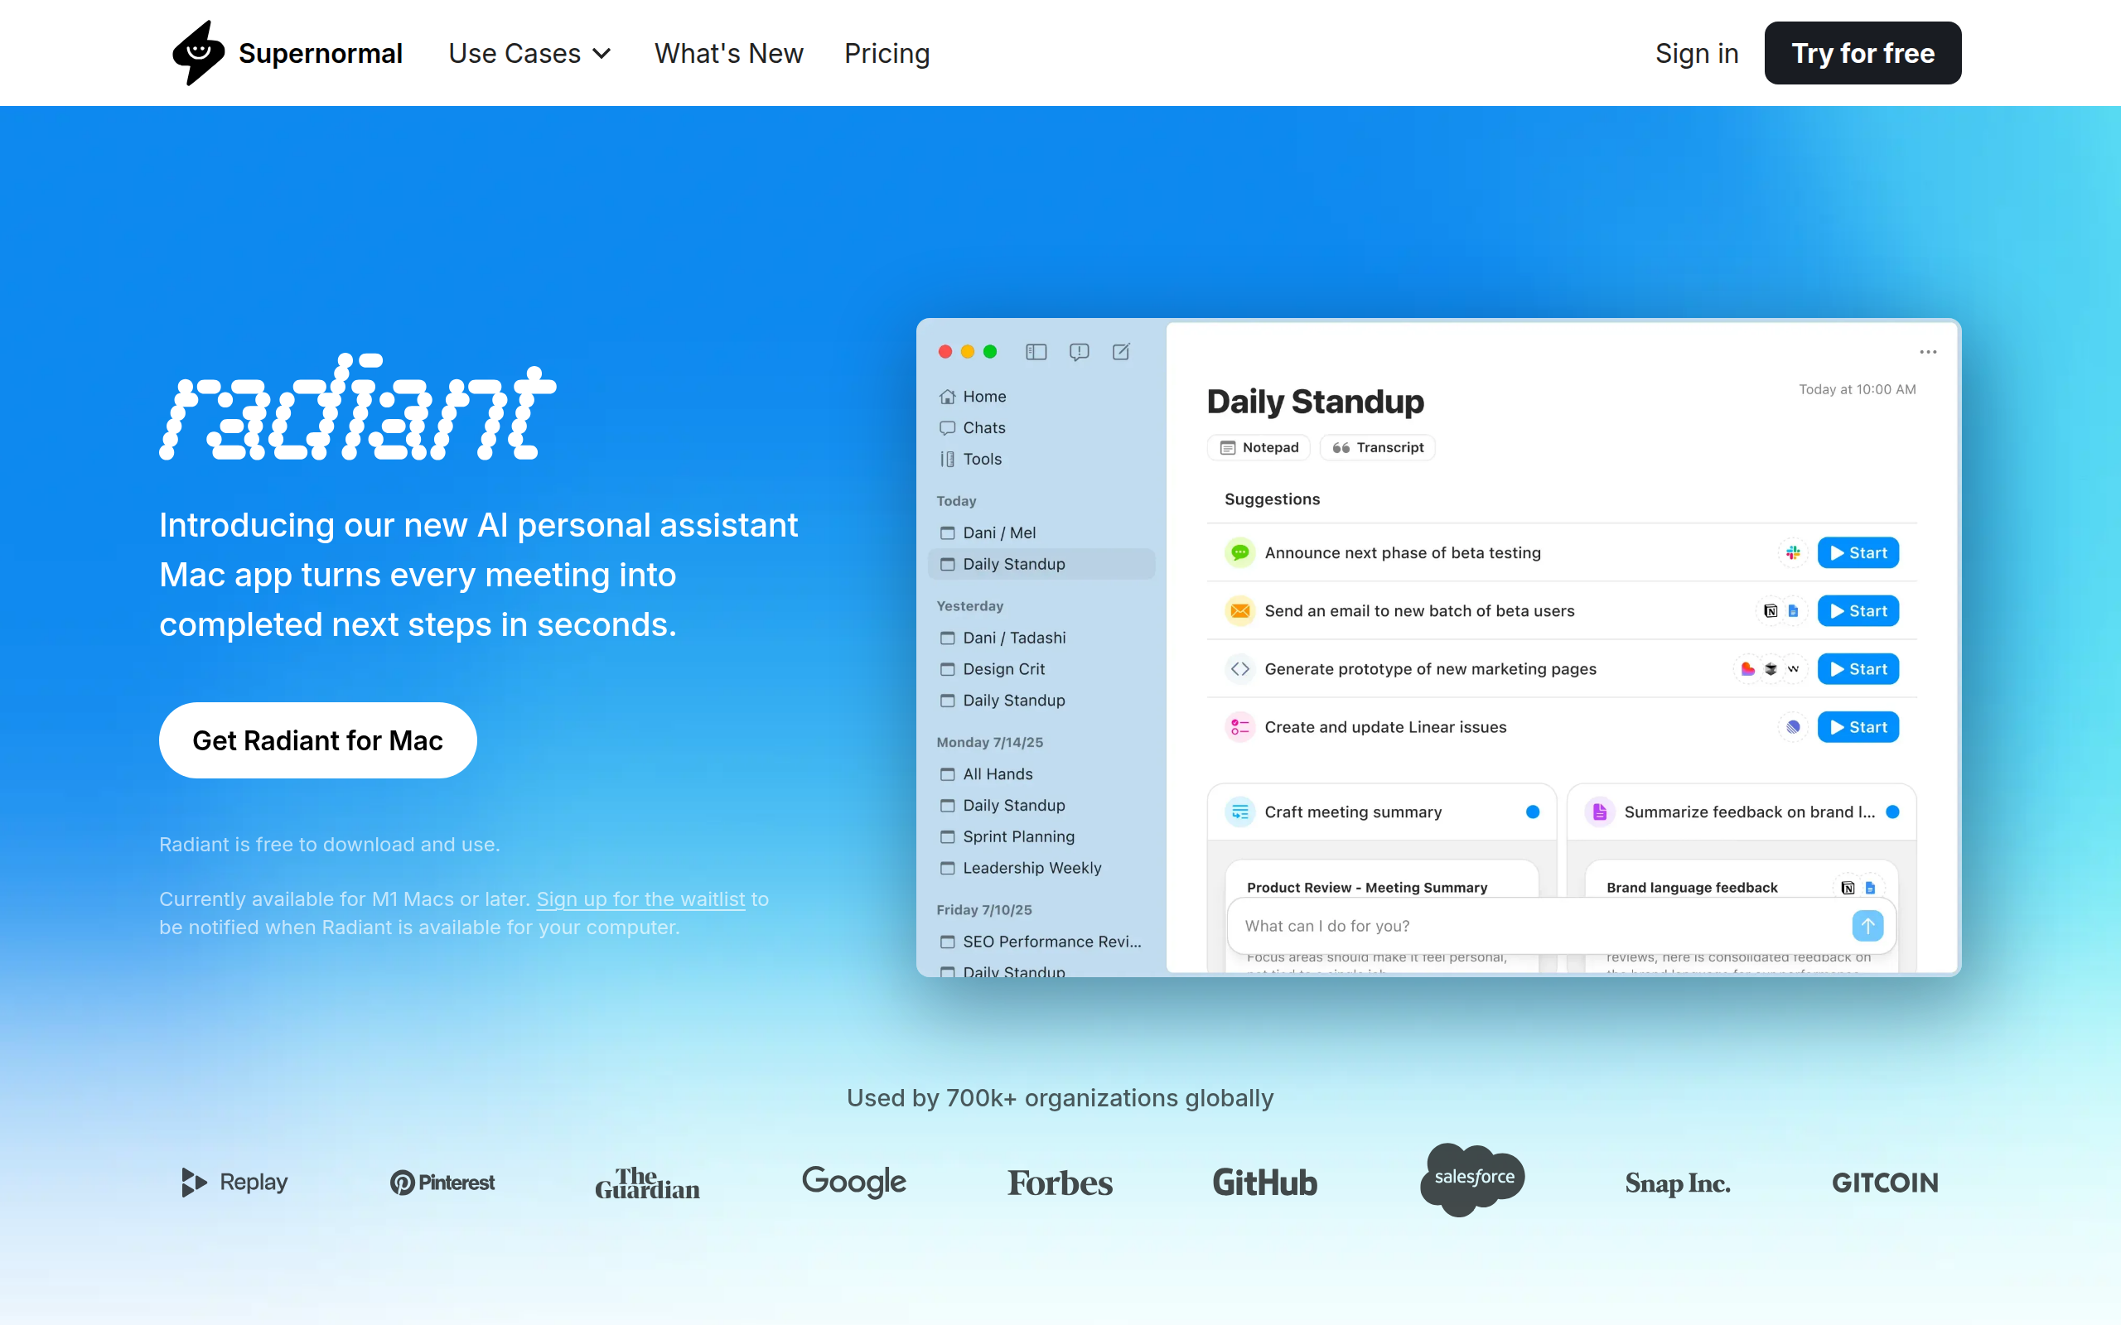Image resolution: width=2121 pixels, height=1325 pixels.
Task: Open the Chats section in sidebar
Action: [x=982, y=427]
